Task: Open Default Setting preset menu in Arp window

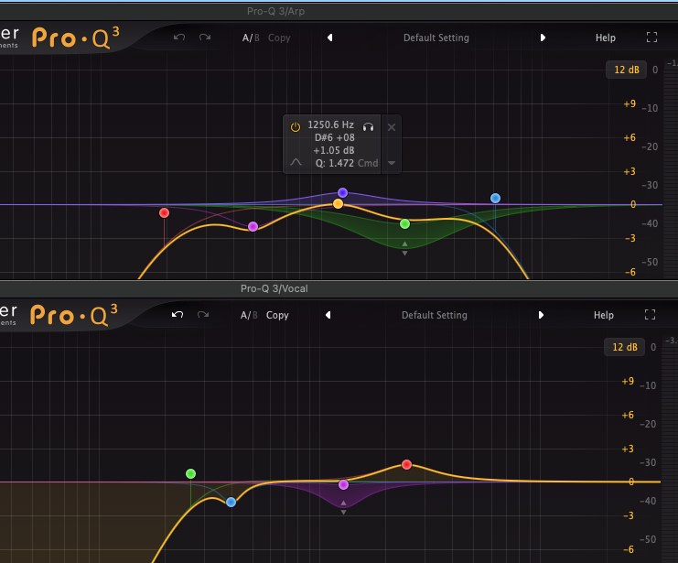Action: [x=436, y=38]
